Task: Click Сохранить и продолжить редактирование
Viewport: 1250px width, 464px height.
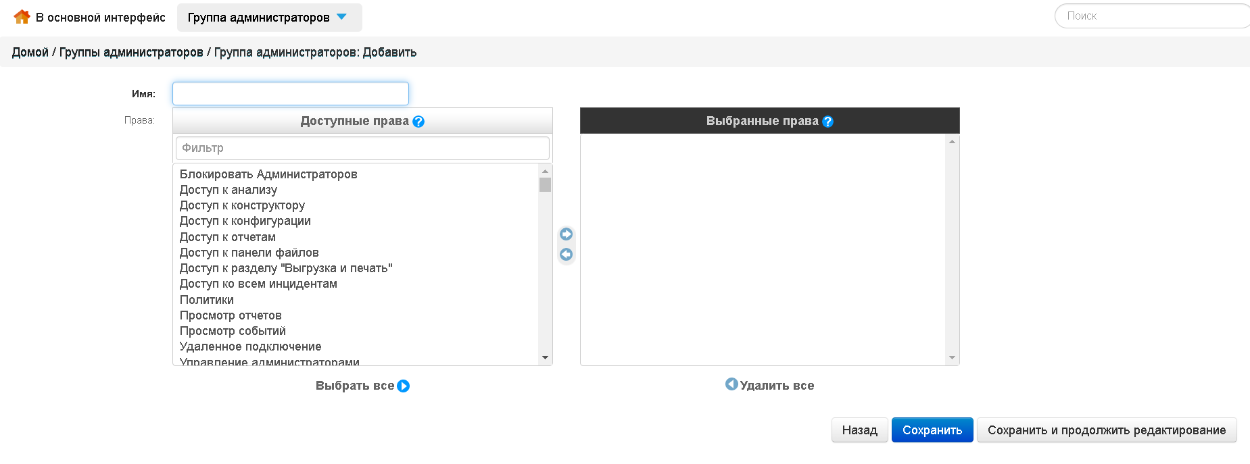Action: 1107,430
